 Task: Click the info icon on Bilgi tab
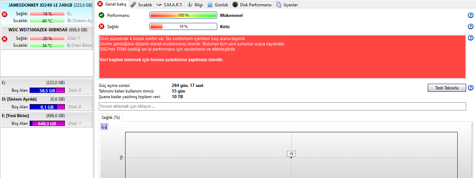(190, 5)
